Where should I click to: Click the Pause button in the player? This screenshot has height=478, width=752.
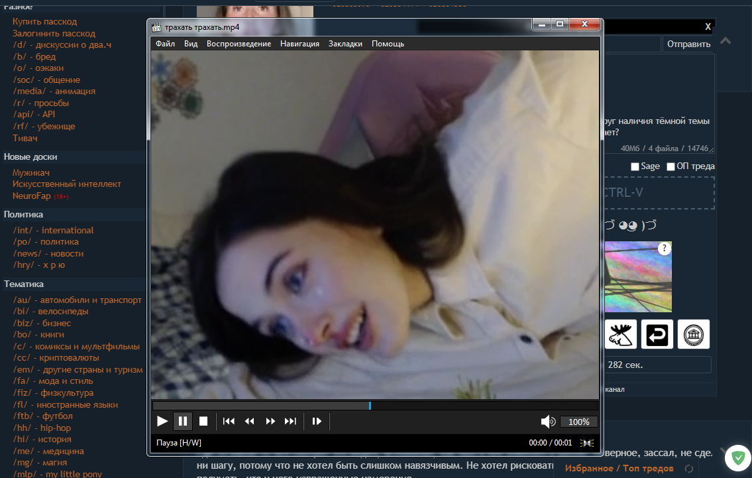click(x=183, y=422)
